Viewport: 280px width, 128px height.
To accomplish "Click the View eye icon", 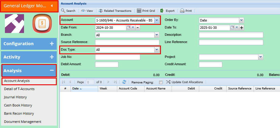I will coord(83,11).
